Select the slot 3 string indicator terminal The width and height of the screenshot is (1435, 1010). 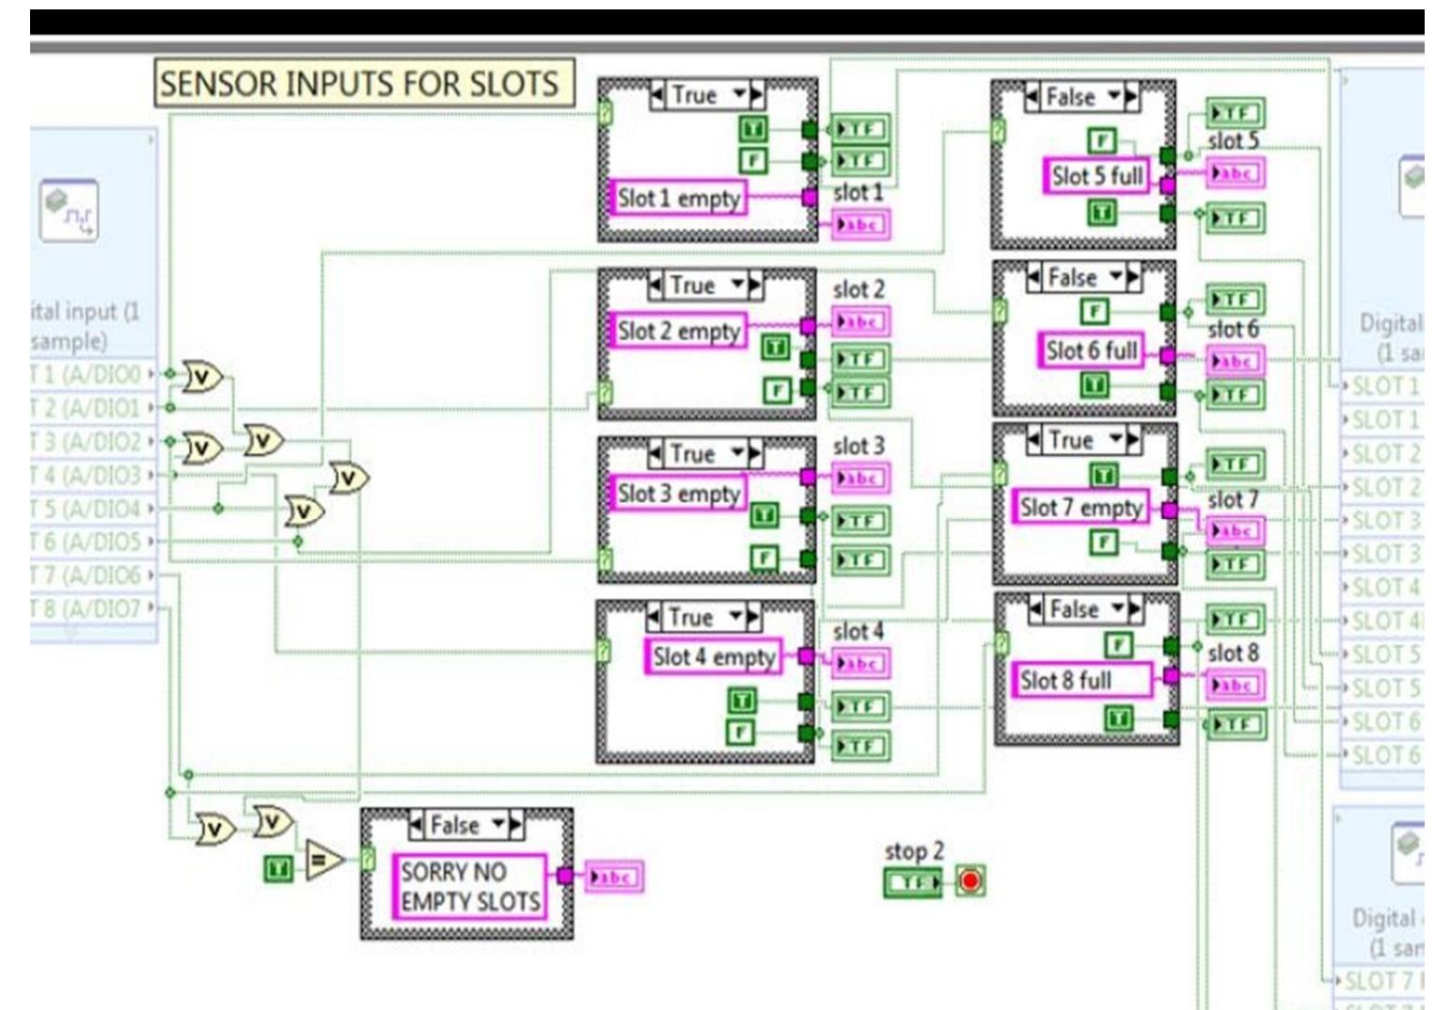click(860, 478)
